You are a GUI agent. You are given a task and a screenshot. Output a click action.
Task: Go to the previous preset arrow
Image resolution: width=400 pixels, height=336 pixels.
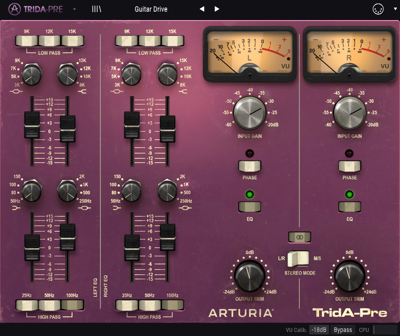[x=202, y=9]
